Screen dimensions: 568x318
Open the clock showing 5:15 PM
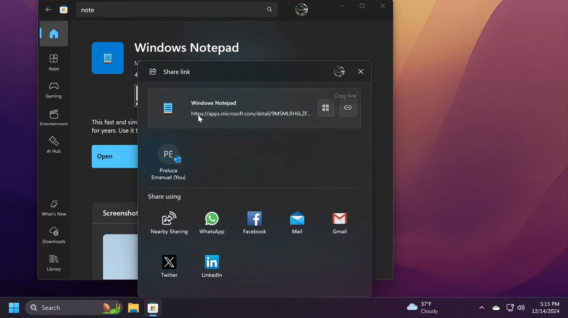pyautogui.click(x=546, y=308)
